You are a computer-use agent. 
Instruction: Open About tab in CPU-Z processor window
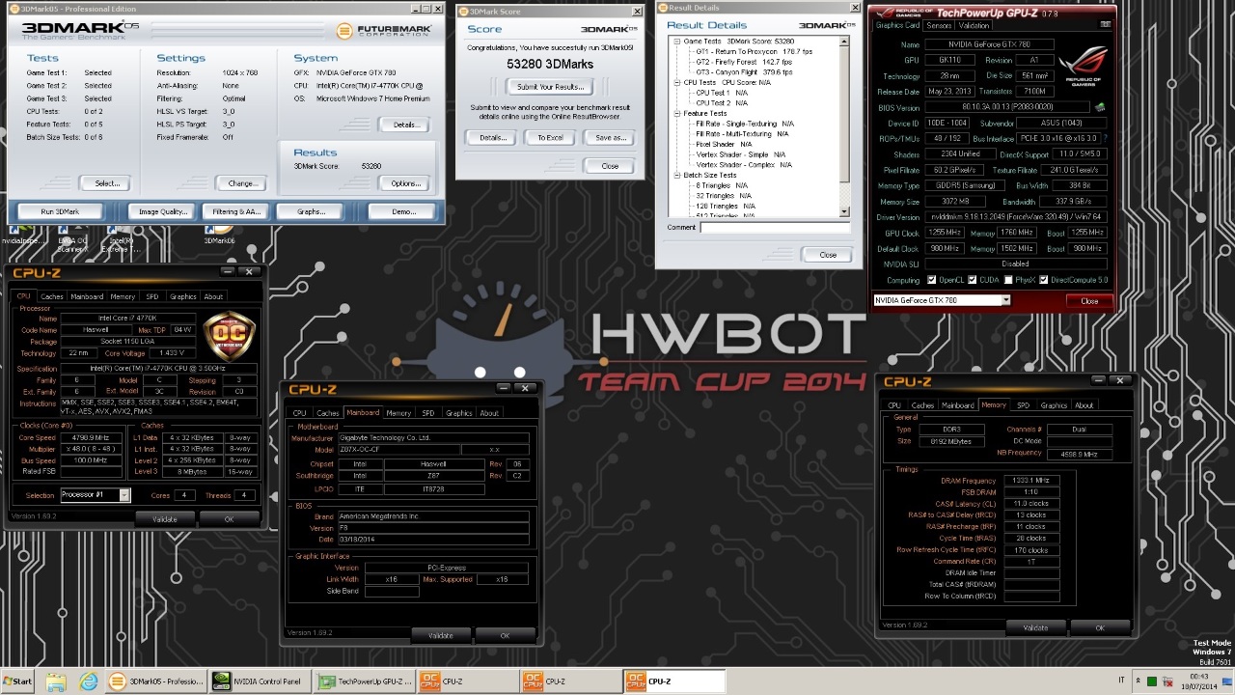pos(213,296)
